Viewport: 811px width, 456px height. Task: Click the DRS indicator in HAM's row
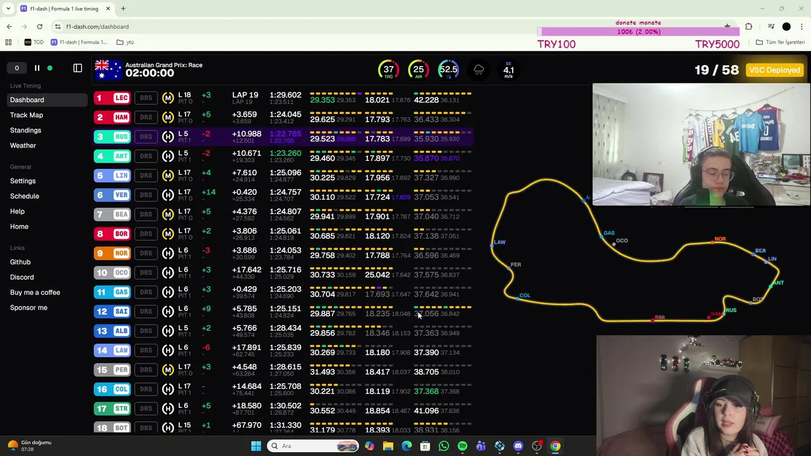pos(146,117)
